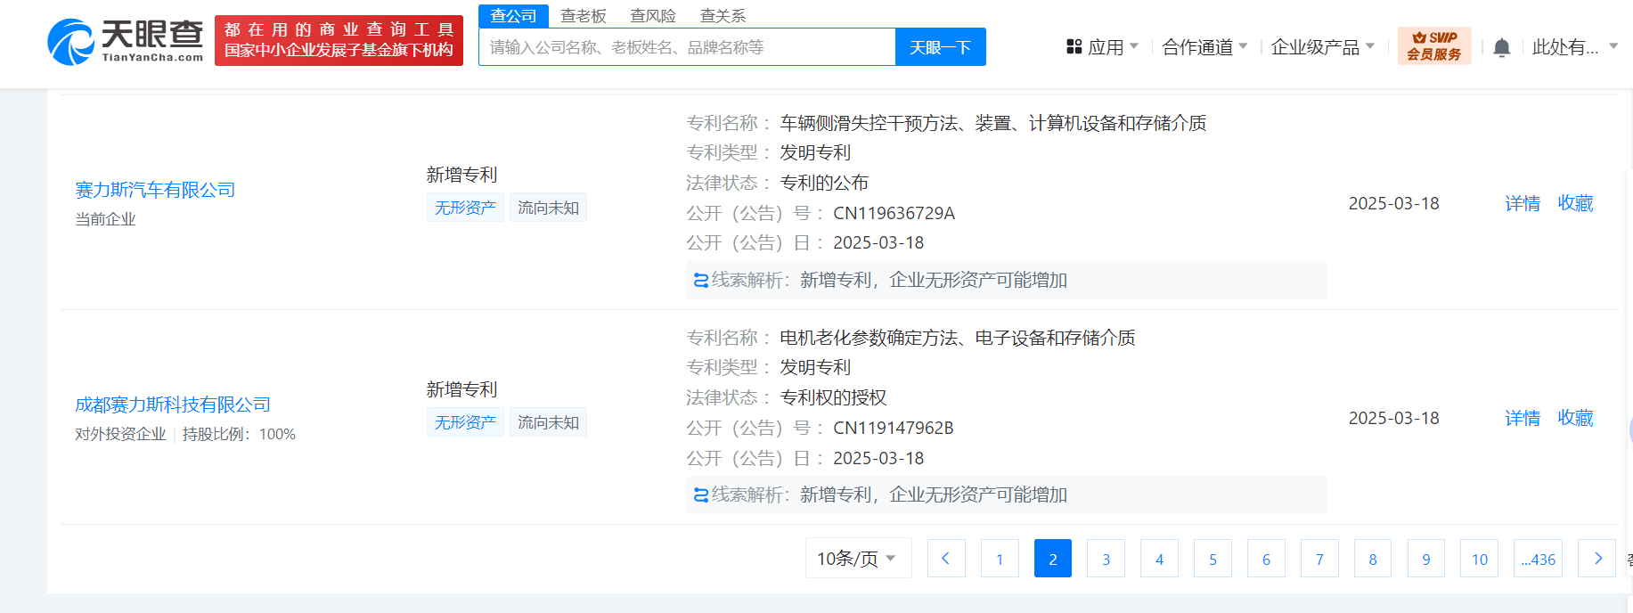This screenshot has width=1633, height=613.
Task: Open the notification bell
Action: tap(1501, 47)
